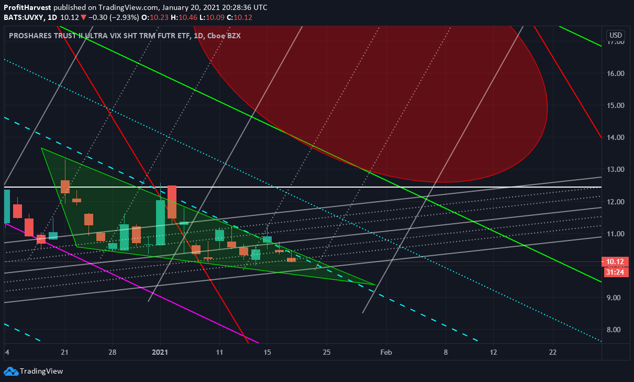Click the 2021 label on time axis
Image resolution: width=634 pixels, height=382 pixels.
tap(160, 352)
